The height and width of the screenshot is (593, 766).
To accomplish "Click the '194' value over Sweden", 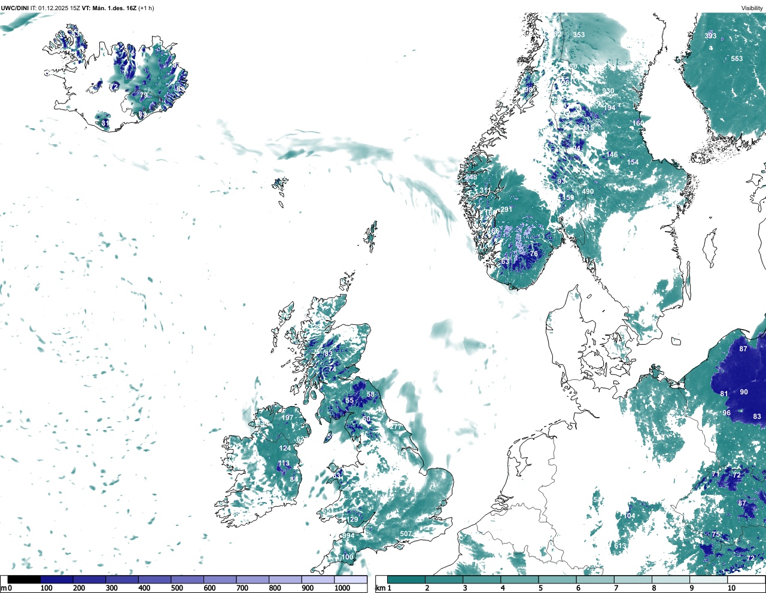I will tap(610, 108).
